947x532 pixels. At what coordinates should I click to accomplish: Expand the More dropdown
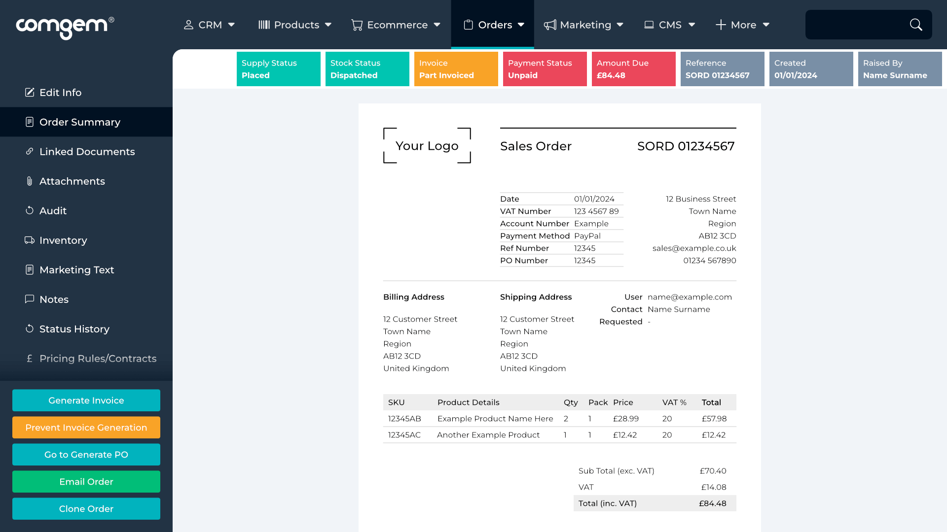coord(742,25)
